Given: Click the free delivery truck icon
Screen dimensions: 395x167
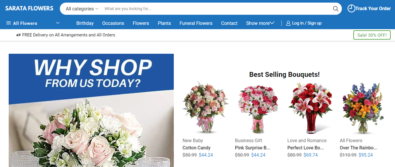Looking at the screenshot, I should click(x=19, y=35).
